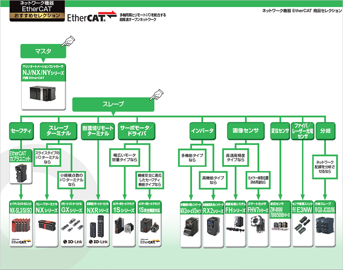Click Safety over EtherCAT logo on NX-SL3 card
The image size is (343, 270).
(x=21, y=241)
